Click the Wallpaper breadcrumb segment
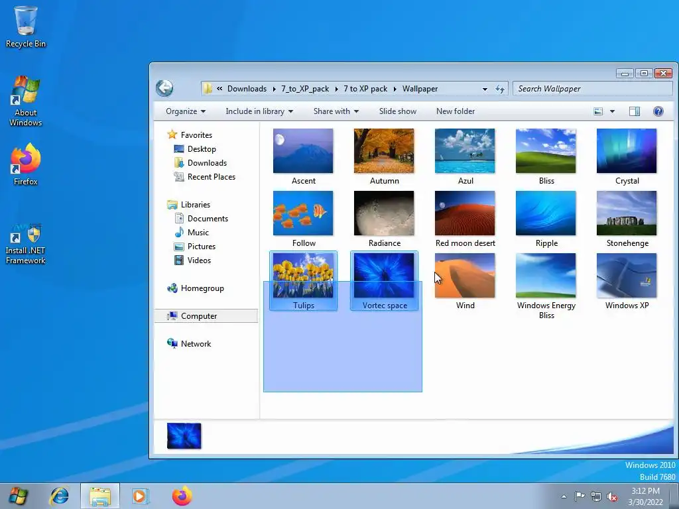The image size is (679, 509). pyautogui.click(x=420, y=89)
